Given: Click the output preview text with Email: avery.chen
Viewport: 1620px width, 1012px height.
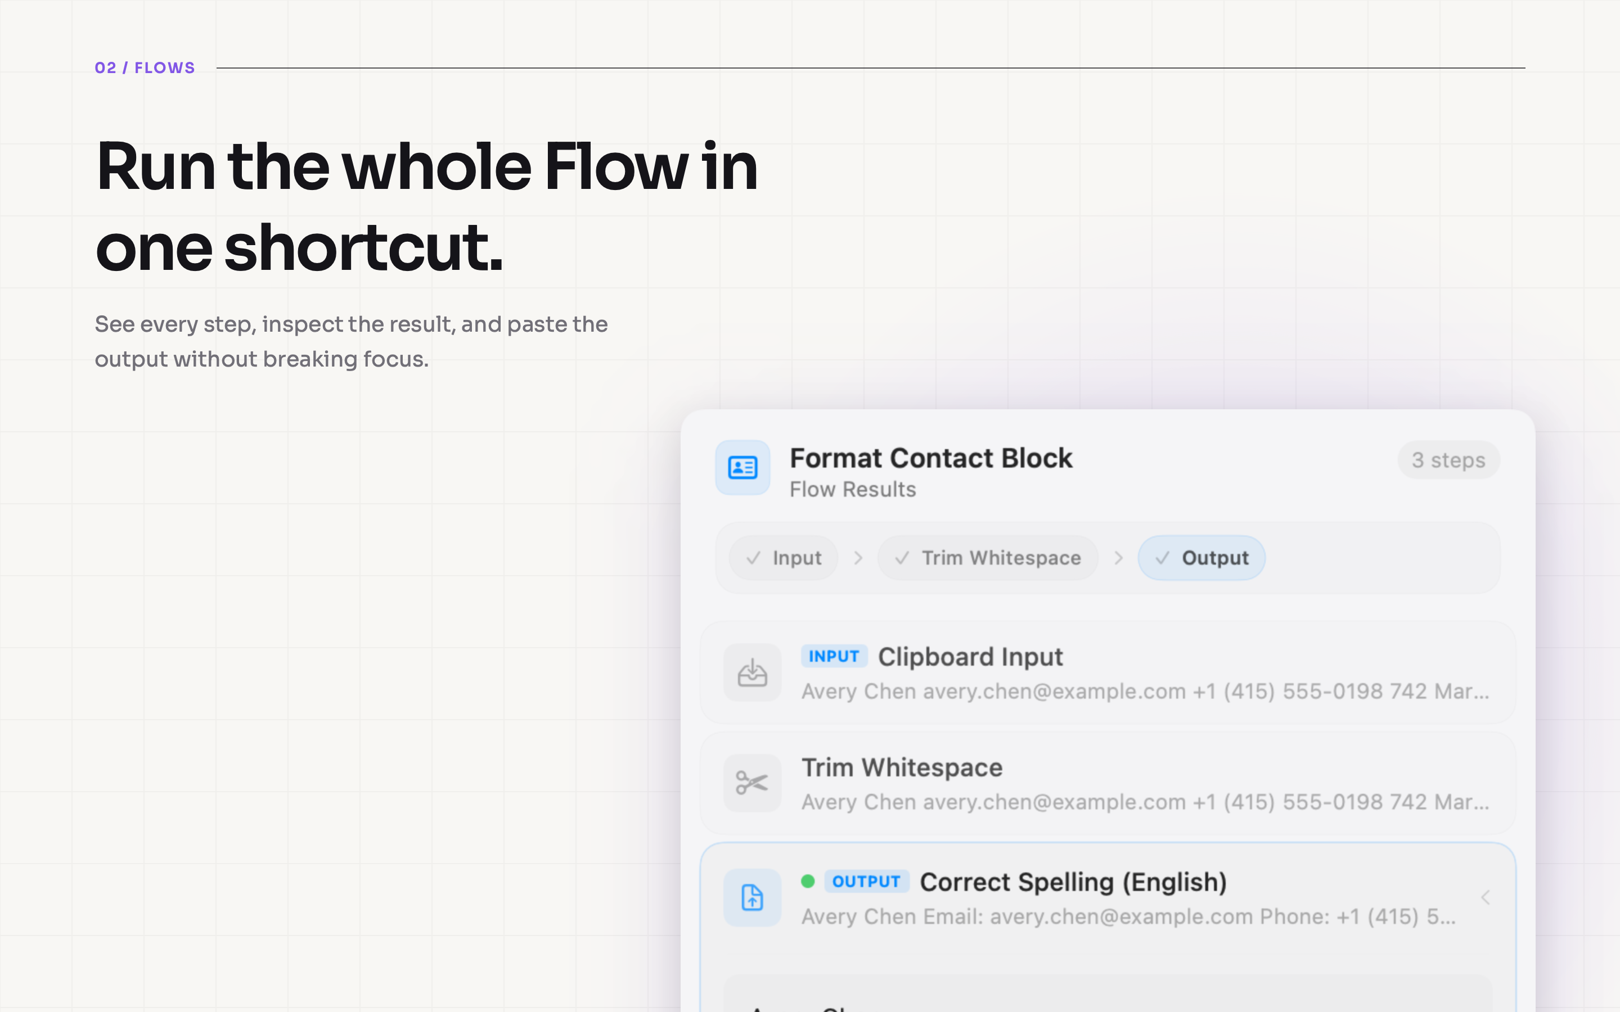Looking at the screenshot, I should (x=1128, y=916).
